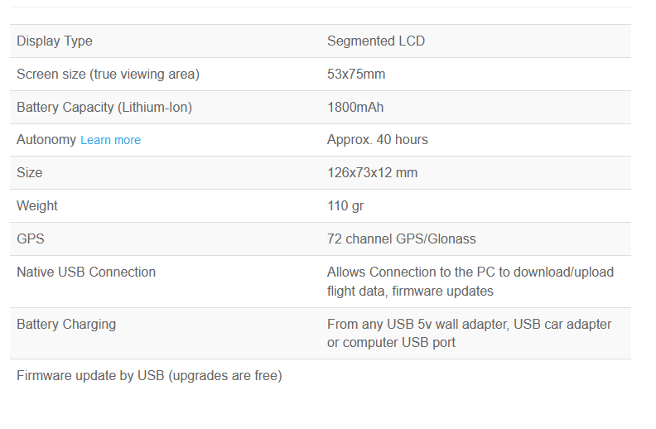
Task: Open the Autonomy Learn more link
Action: [110, 140]
